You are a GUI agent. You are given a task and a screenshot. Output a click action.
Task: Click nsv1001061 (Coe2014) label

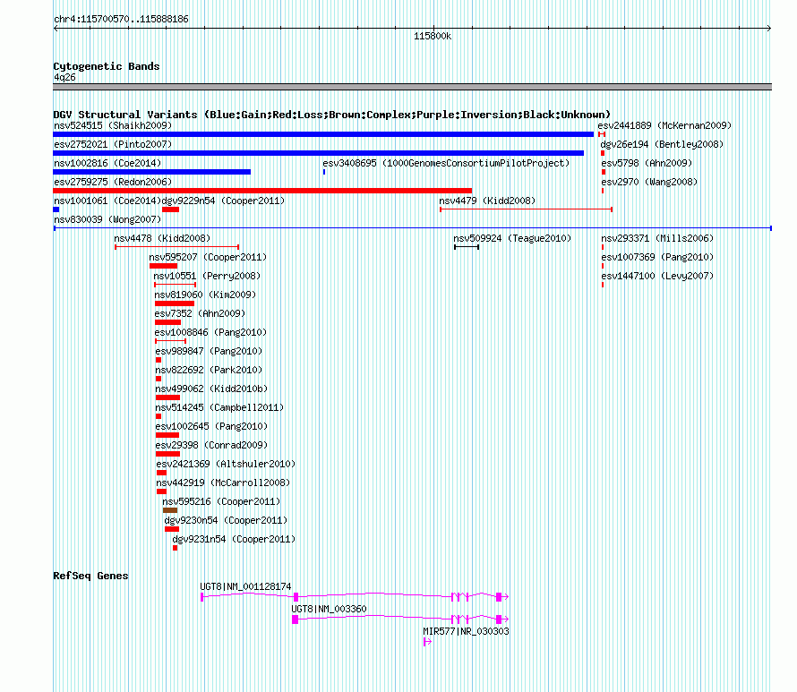[107, 201]
